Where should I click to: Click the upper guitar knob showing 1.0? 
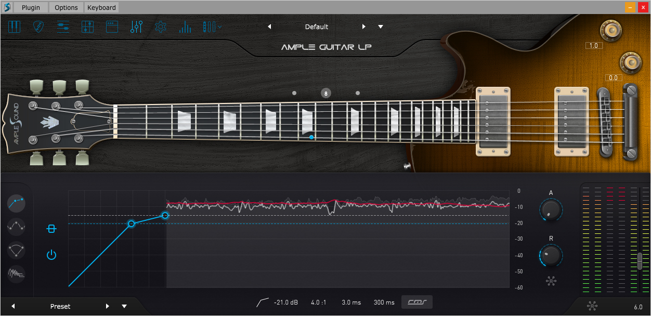click(611, 30)
